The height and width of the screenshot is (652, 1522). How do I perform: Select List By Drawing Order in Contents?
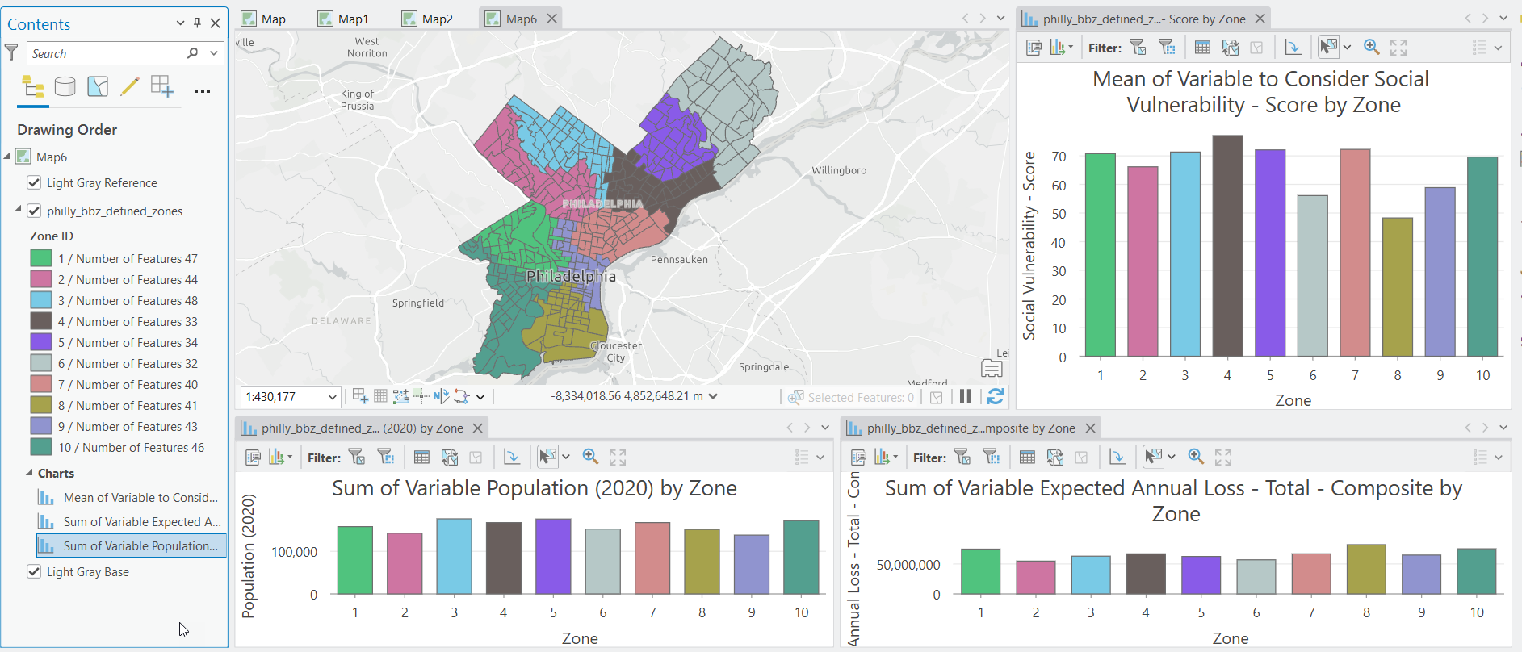tap(33, 86)
